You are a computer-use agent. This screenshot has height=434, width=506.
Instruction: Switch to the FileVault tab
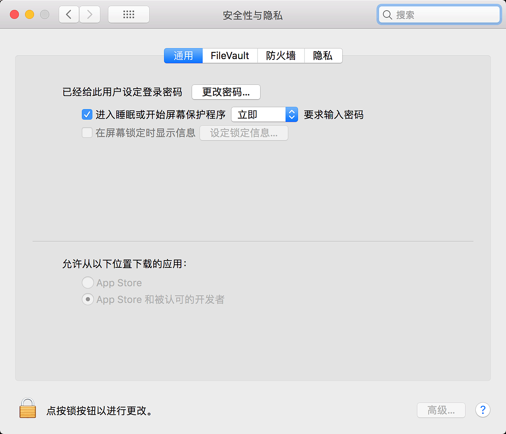click(x=230, y=56)
